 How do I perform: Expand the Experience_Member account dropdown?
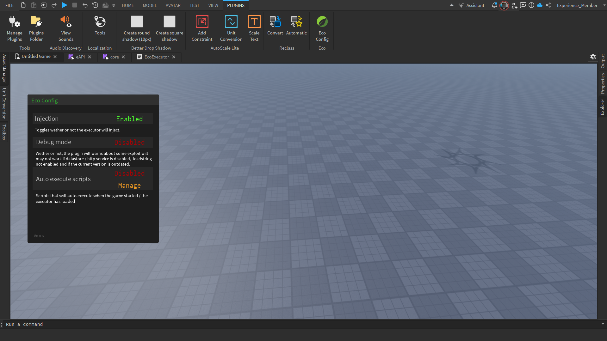click(x=604, y=5)
